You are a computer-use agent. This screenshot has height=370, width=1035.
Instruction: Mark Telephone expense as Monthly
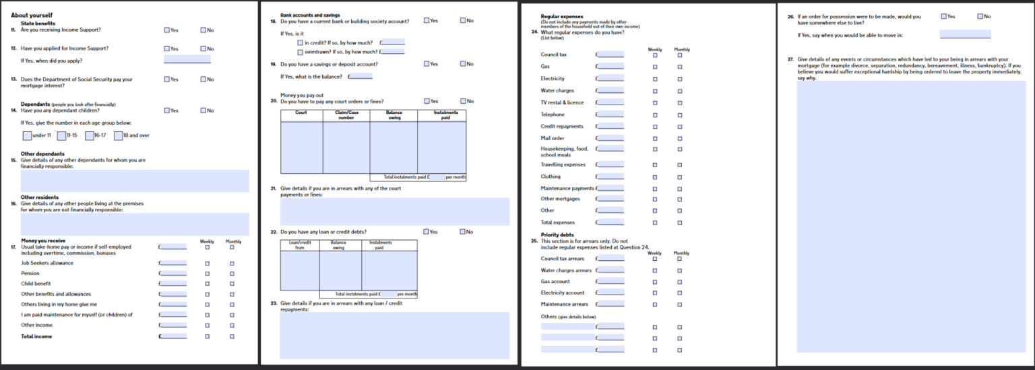(679, 115)
